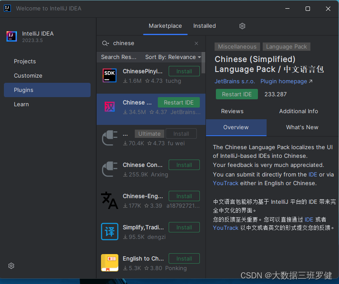This screenshot has height=284, width=339.
Task: Click Restart IDE in the Chinese list row
Action: pos(179,102)
